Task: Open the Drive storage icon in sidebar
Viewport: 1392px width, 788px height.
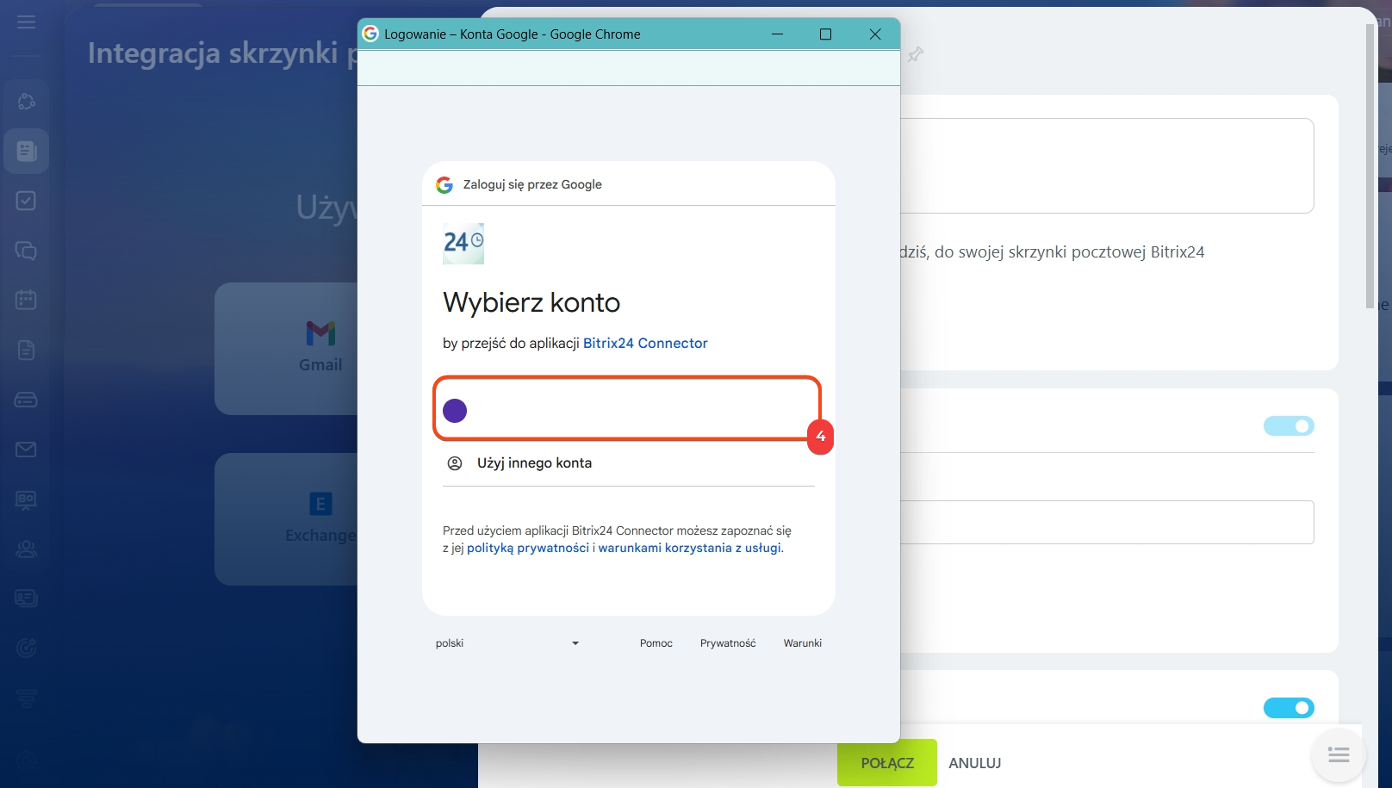Action: pyautogui.click(x=26, y=400)
